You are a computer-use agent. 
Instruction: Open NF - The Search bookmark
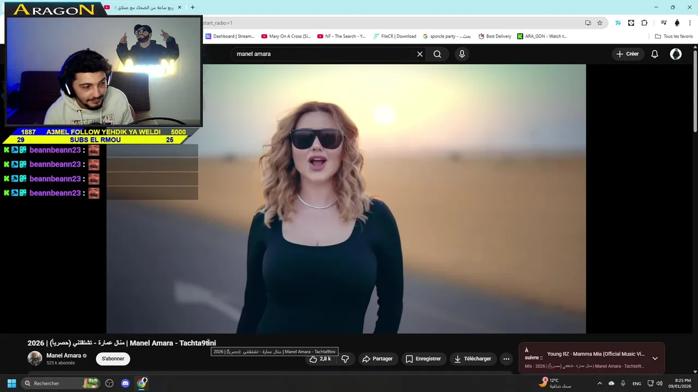click(342, 36)
